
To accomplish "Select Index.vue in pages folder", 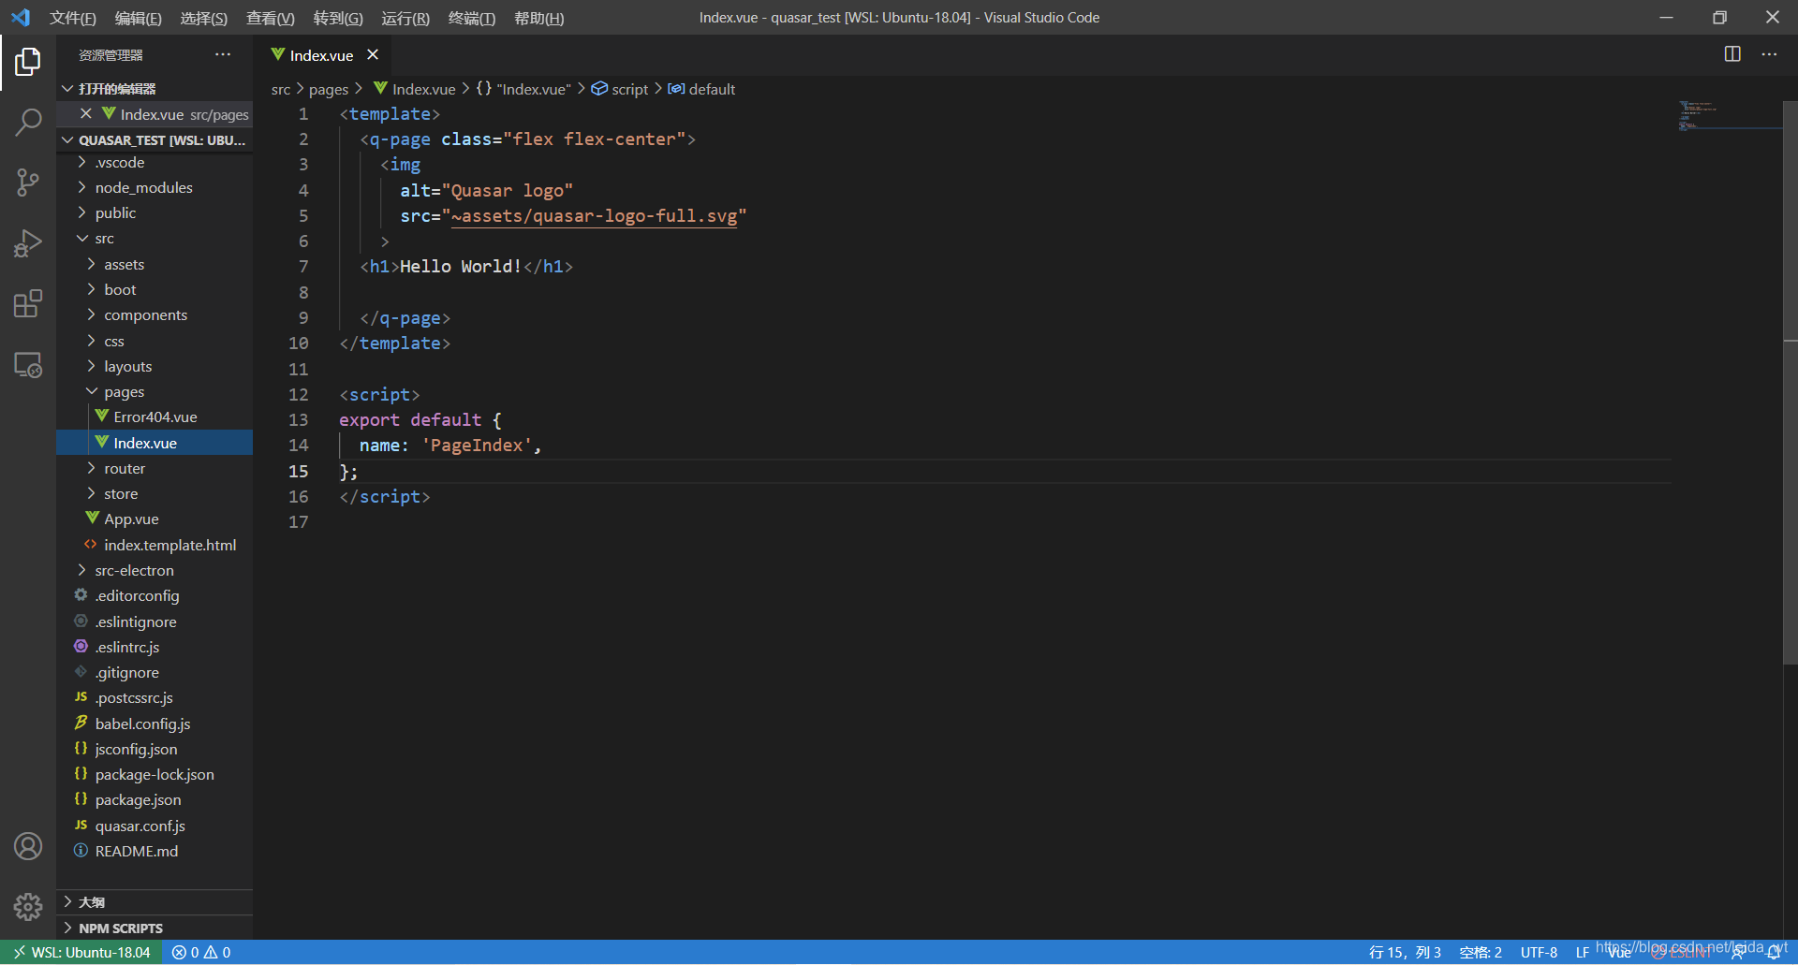I will click(x=155, y=443).
